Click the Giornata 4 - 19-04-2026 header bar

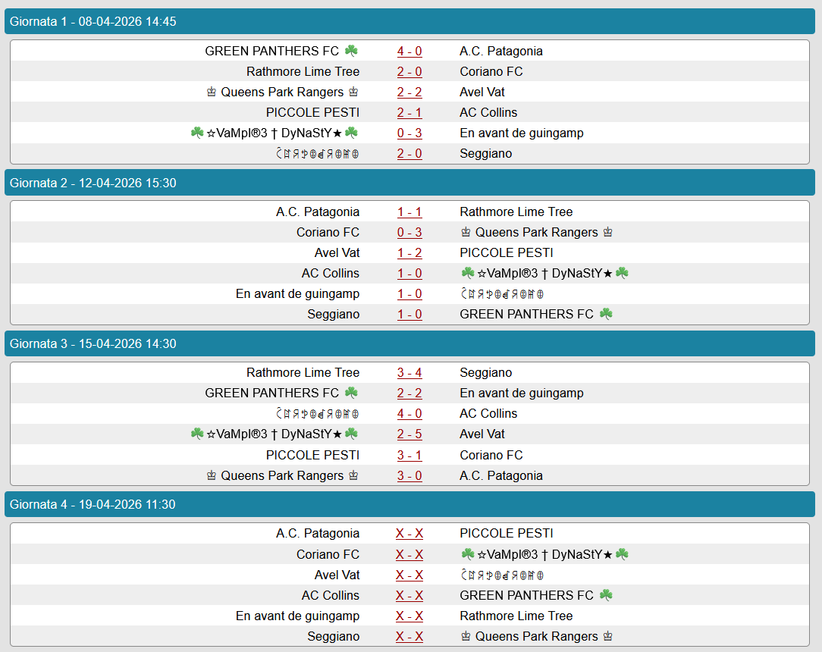pos(409,504)
